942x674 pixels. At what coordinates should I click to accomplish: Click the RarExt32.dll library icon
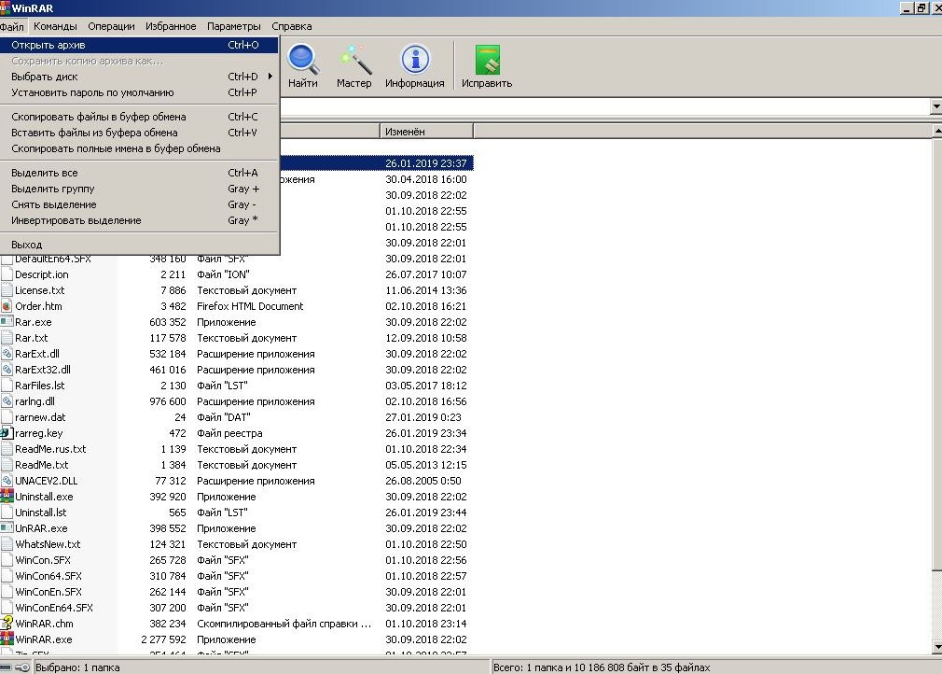pyautogui.click(x=7, y=370)
